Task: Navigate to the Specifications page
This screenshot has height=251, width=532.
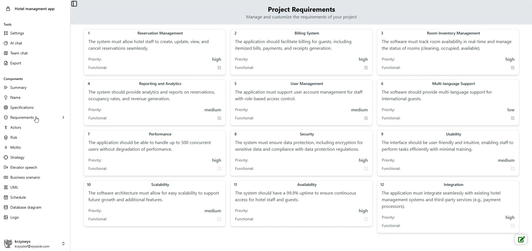Action: [22, 108]
